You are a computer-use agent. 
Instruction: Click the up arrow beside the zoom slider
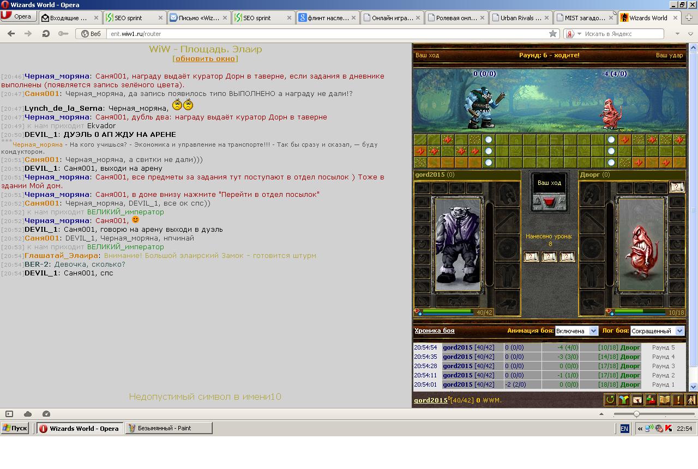point(601,414)
